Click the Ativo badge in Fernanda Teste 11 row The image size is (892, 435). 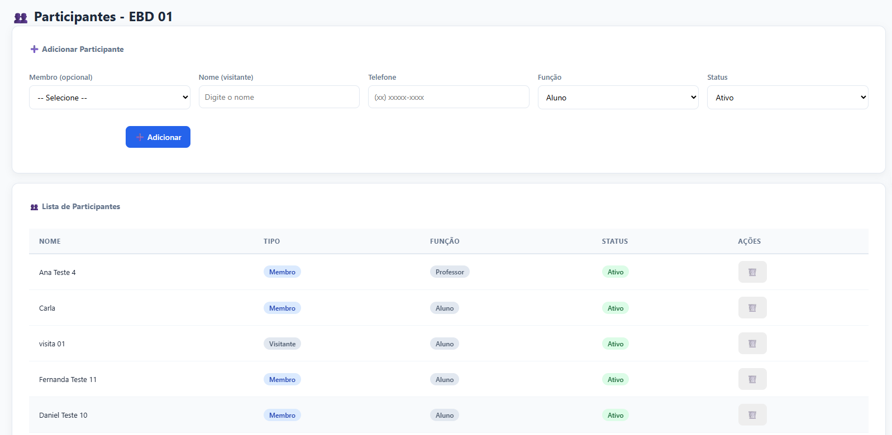pyautogui.click(x=616, y=380)
